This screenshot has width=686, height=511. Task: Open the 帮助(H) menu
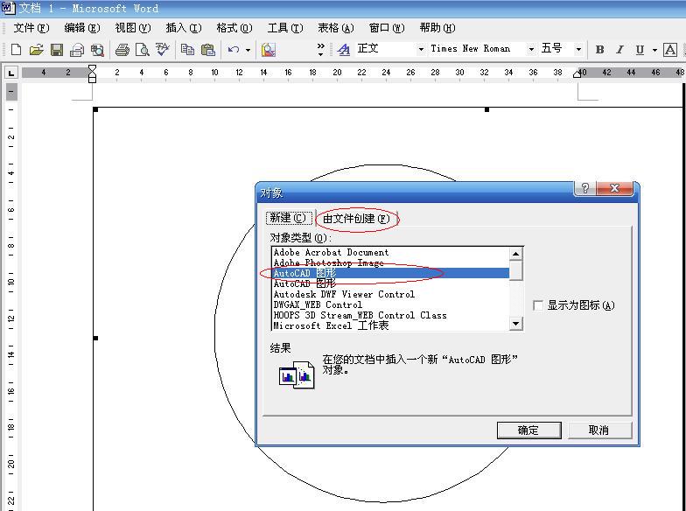437,28
